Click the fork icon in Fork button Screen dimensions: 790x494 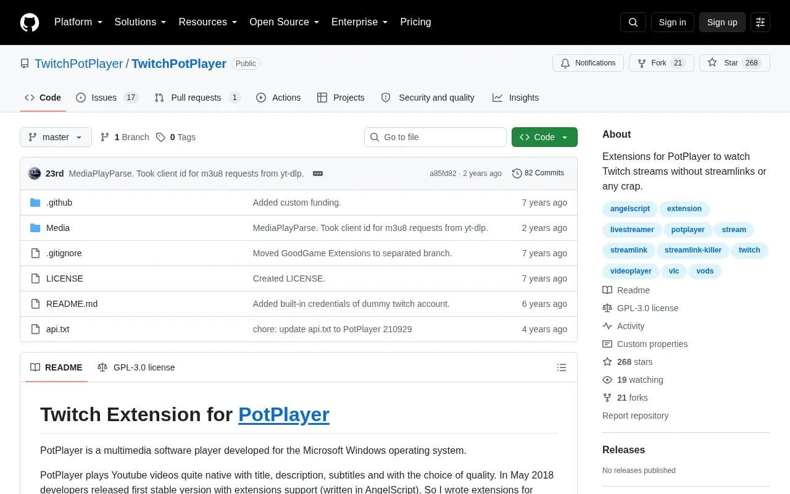coord(642,63)
